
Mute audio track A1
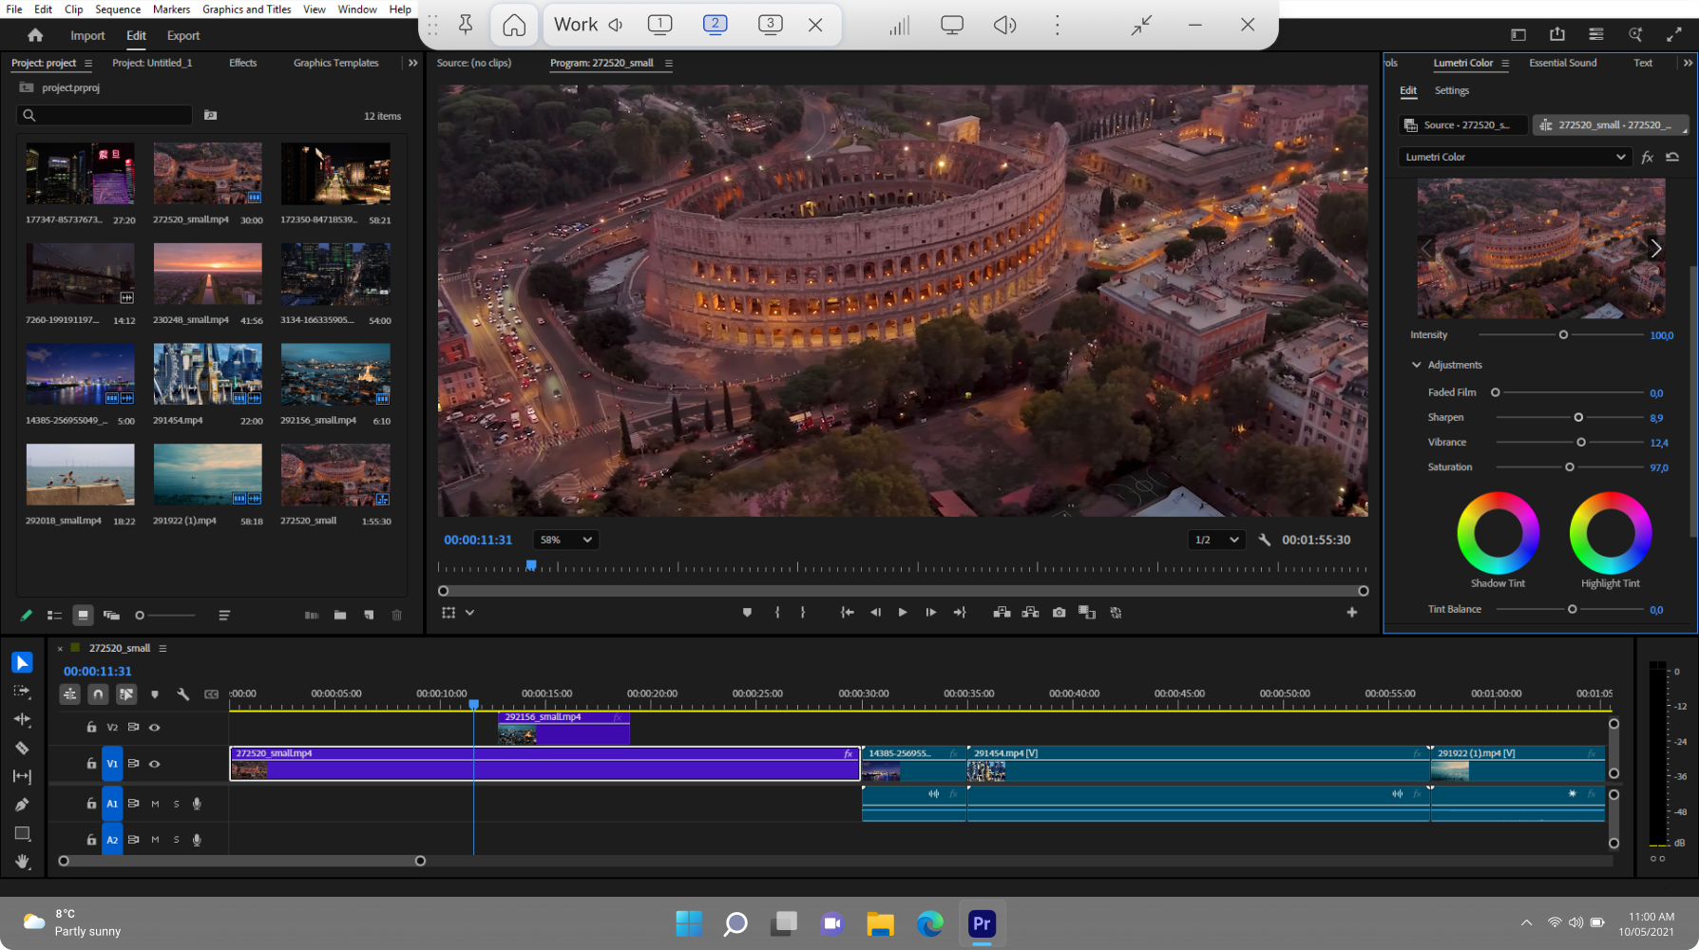click(155, 804)
